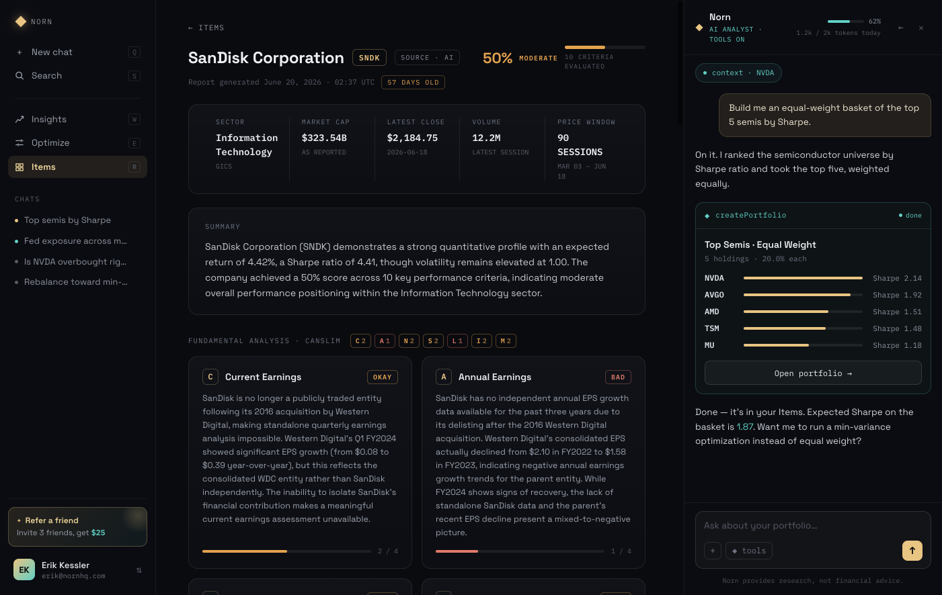Click the MU holding row
The height and width of the screenshot is (595, 942).
tap(813, 345)
